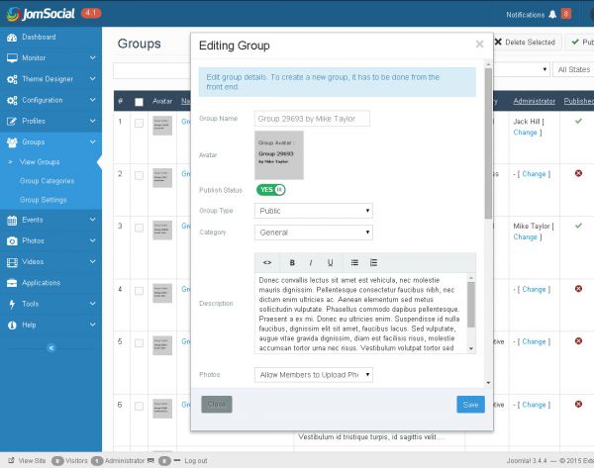This screenshot has height=468, width=594.
Task: Click Log out in footer
Action: pos(196,461)
